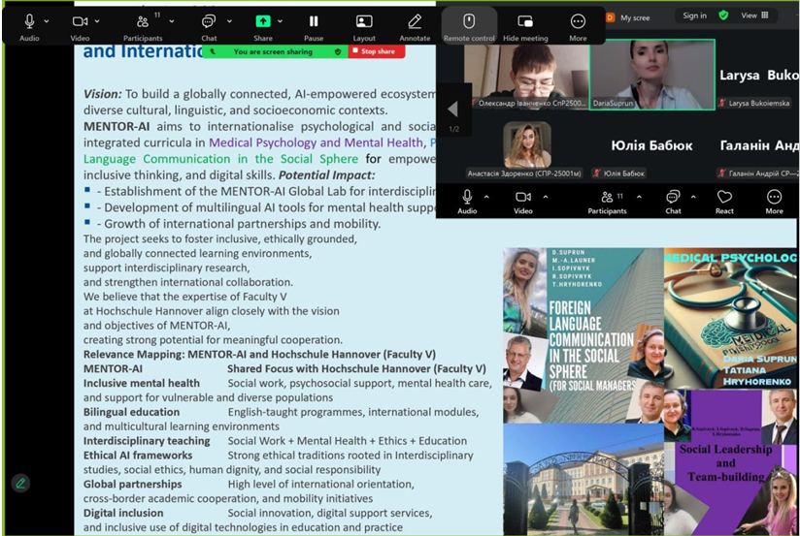The height and width of the screenshot is (536, 800).
Task: Click the Remote control button
Action: (469, 27)
